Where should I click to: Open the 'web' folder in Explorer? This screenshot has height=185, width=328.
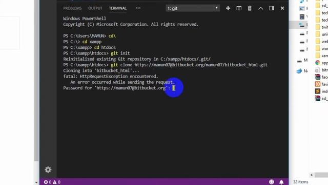(x=322, y=41)
